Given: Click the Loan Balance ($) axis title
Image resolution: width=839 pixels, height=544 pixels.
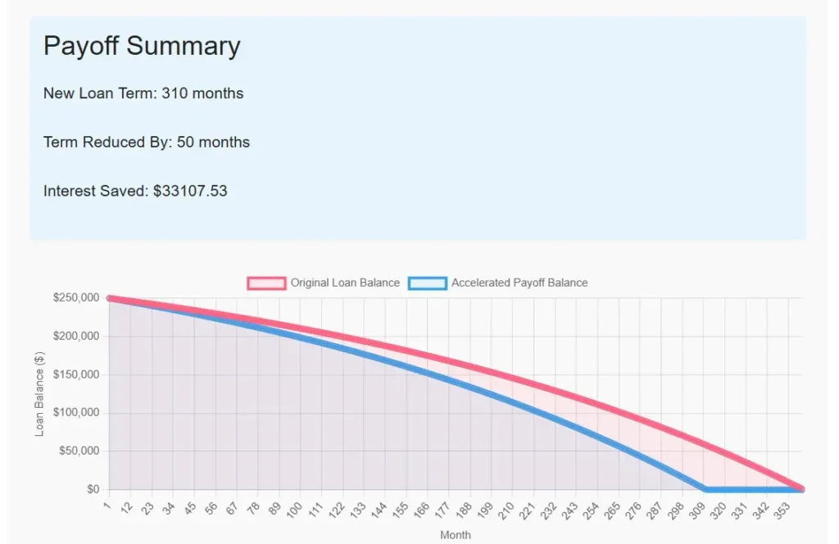Looking at the screenshot, I should pos(39,393).
